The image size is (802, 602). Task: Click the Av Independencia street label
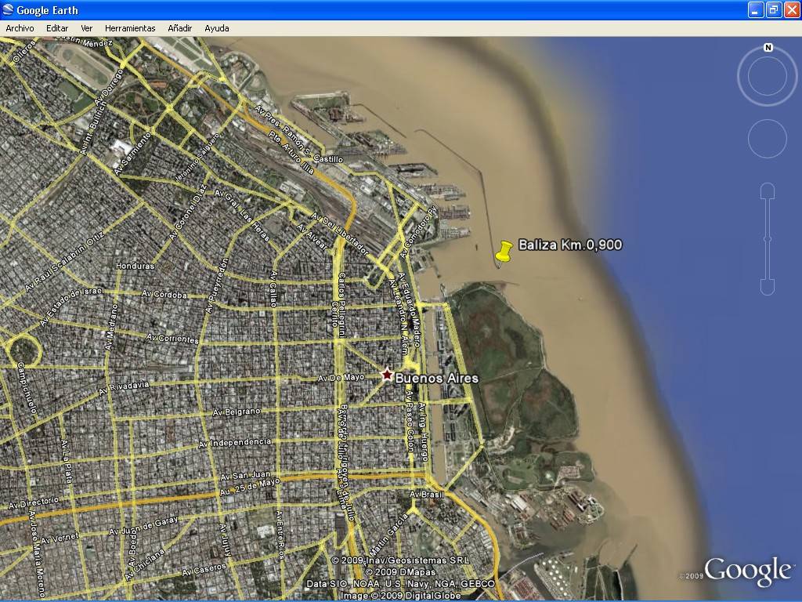pyautogui.click(x=235, y=442)
